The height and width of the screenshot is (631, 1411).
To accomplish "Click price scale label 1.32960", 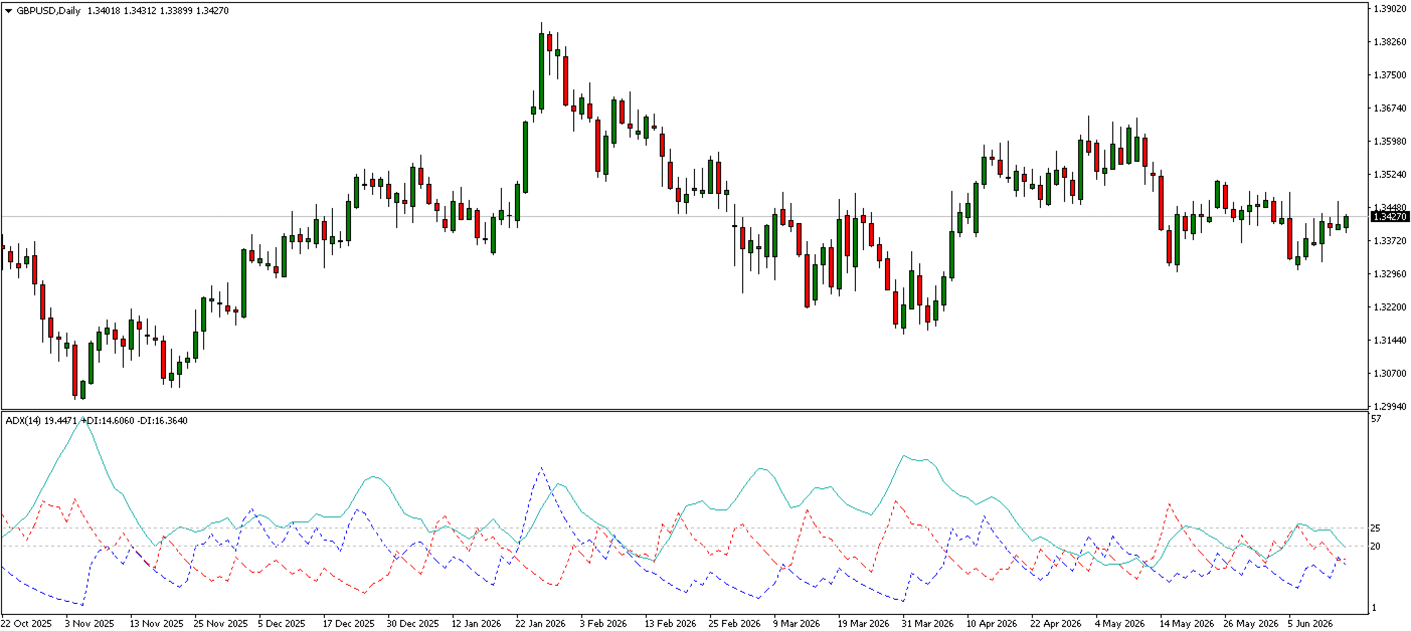I will click(1390, 274).
